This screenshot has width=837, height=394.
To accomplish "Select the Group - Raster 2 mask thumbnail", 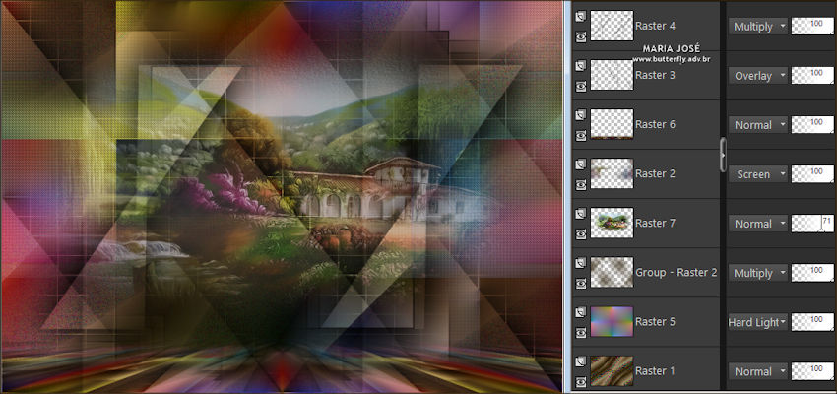I will (x=612, y=272).
